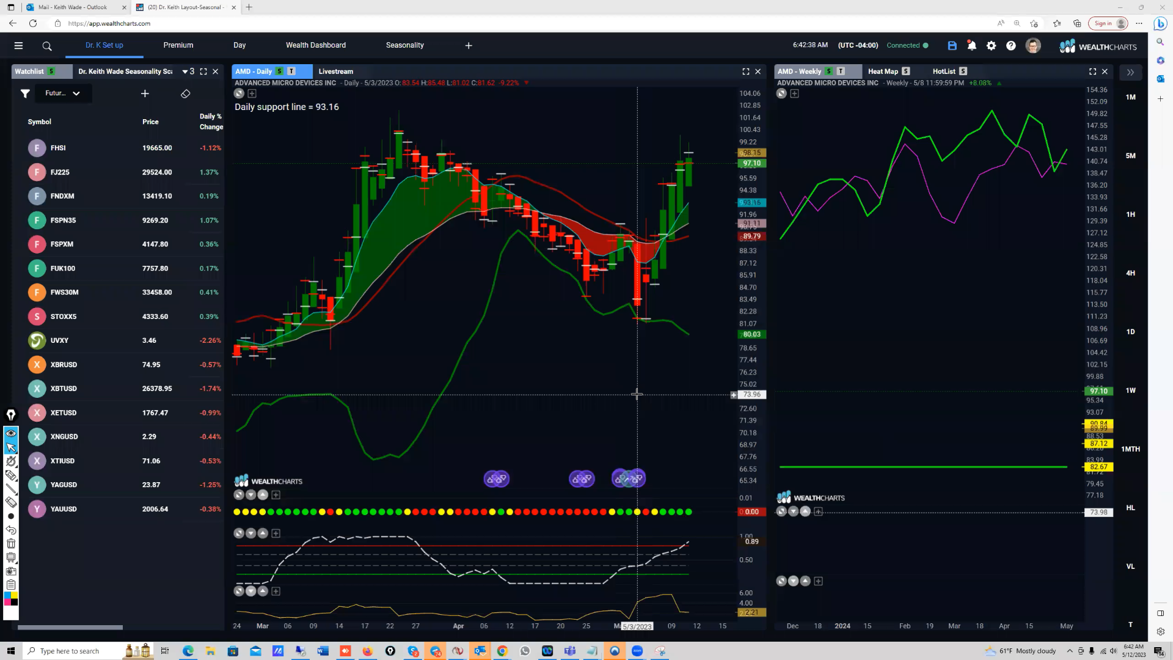1173x660 pixels.
Task: Maximize the Watchlist panel
Action: 203,71
